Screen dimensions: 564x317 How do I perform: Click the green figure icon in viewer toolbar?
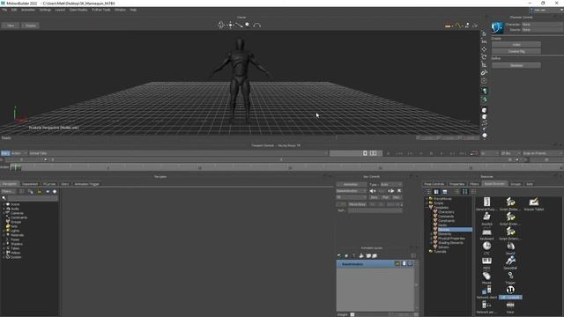coord(485,91)
